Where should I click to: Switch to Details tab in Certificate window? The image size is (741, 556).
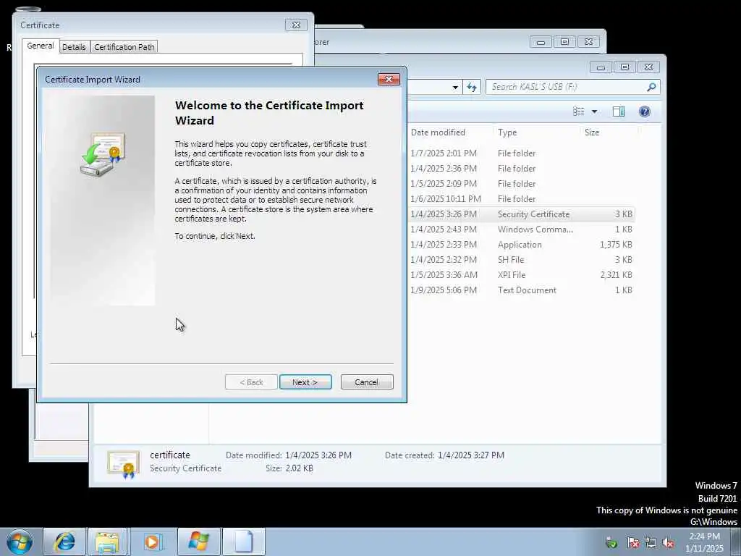coord(75,47)
